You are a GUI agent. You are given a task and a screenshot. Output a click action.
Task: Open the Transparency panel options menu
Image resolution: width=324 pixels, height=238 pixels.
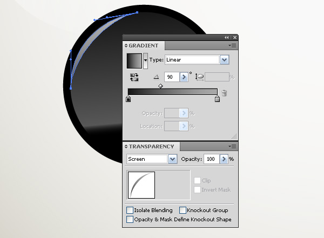coord(232,146)
